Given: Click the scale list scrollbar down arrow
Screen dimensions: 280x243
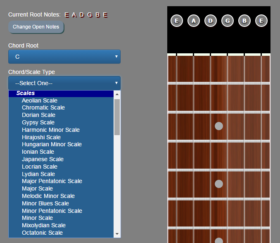Looking at the screenshot, I should point(117,234).
